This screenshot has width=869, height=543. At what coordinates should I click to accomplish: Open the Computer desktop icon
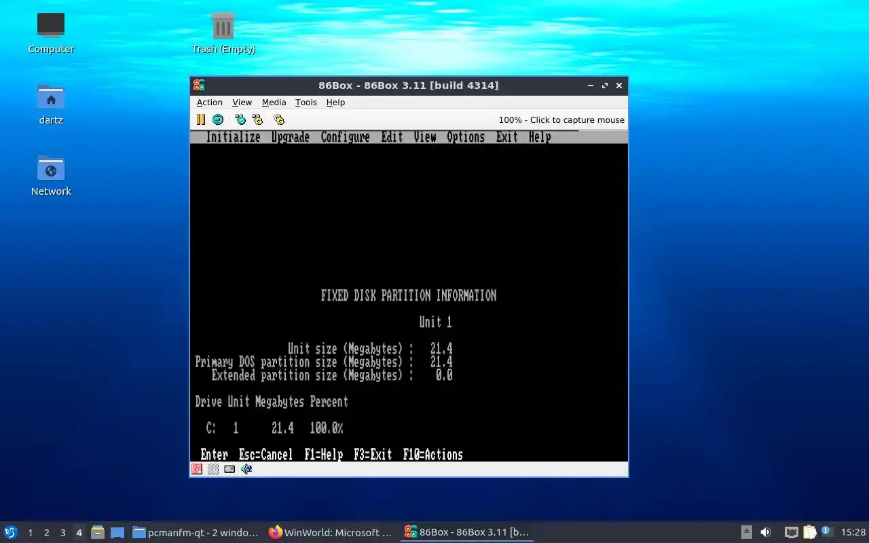[51, 33]
